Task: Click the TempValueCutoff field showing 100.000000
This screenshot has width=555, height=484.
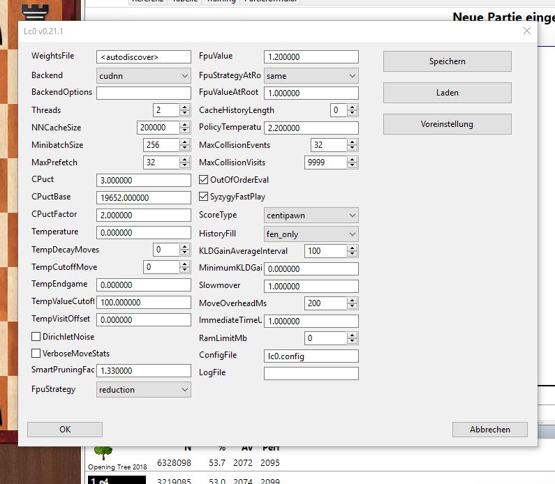Action: pyautogui.click(x=144, y=302)
